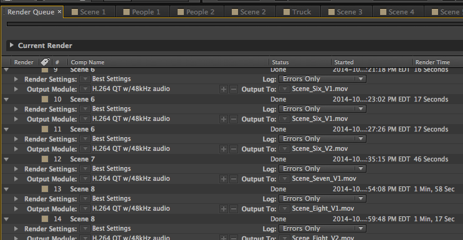Open the People 2 tab
Screen dimensions: 463x240
coord(196,12)
